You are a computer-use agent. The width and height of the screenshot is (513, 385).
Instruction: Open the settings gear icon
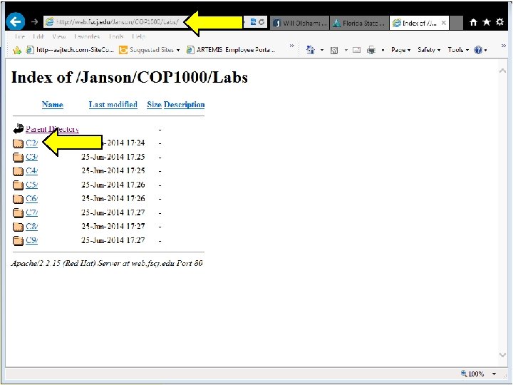[x=499, y=22]
